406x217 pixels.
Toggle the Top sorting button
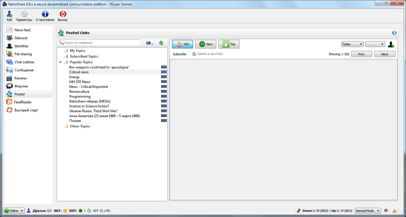(229, 44)
